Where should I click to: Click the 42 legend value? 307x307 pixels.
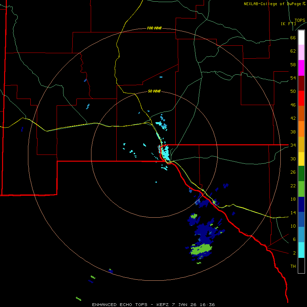pyautogui.click(x=293, y=118)
